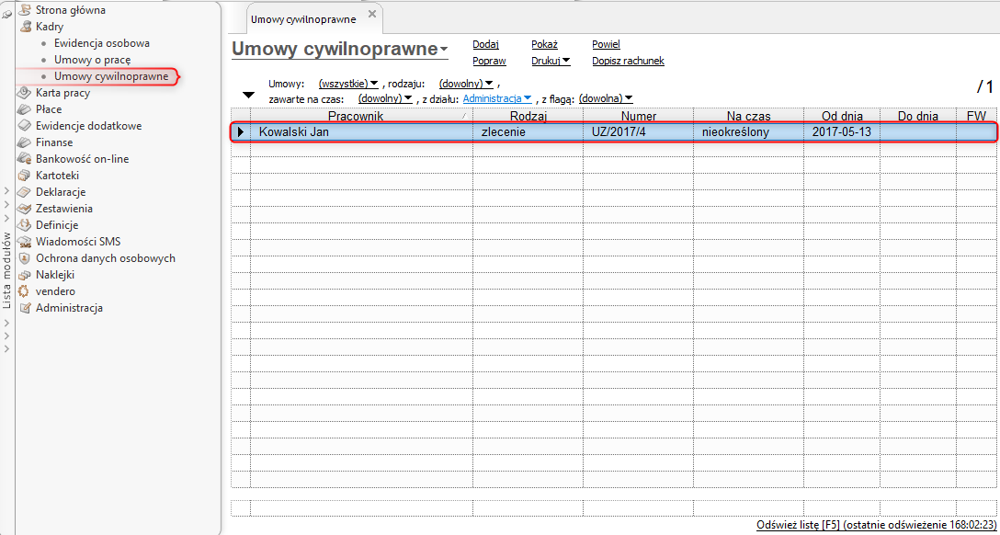
Task: Open the Umowy (wszystkie) filter dropdown
Action: pyautogui.click(x=348, y=84)
